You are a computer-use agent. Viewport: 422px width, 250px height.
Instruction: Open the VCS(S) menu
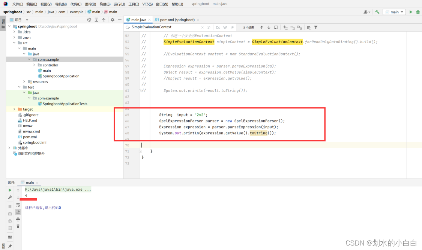pyautogui.click(x=147, y=4)
